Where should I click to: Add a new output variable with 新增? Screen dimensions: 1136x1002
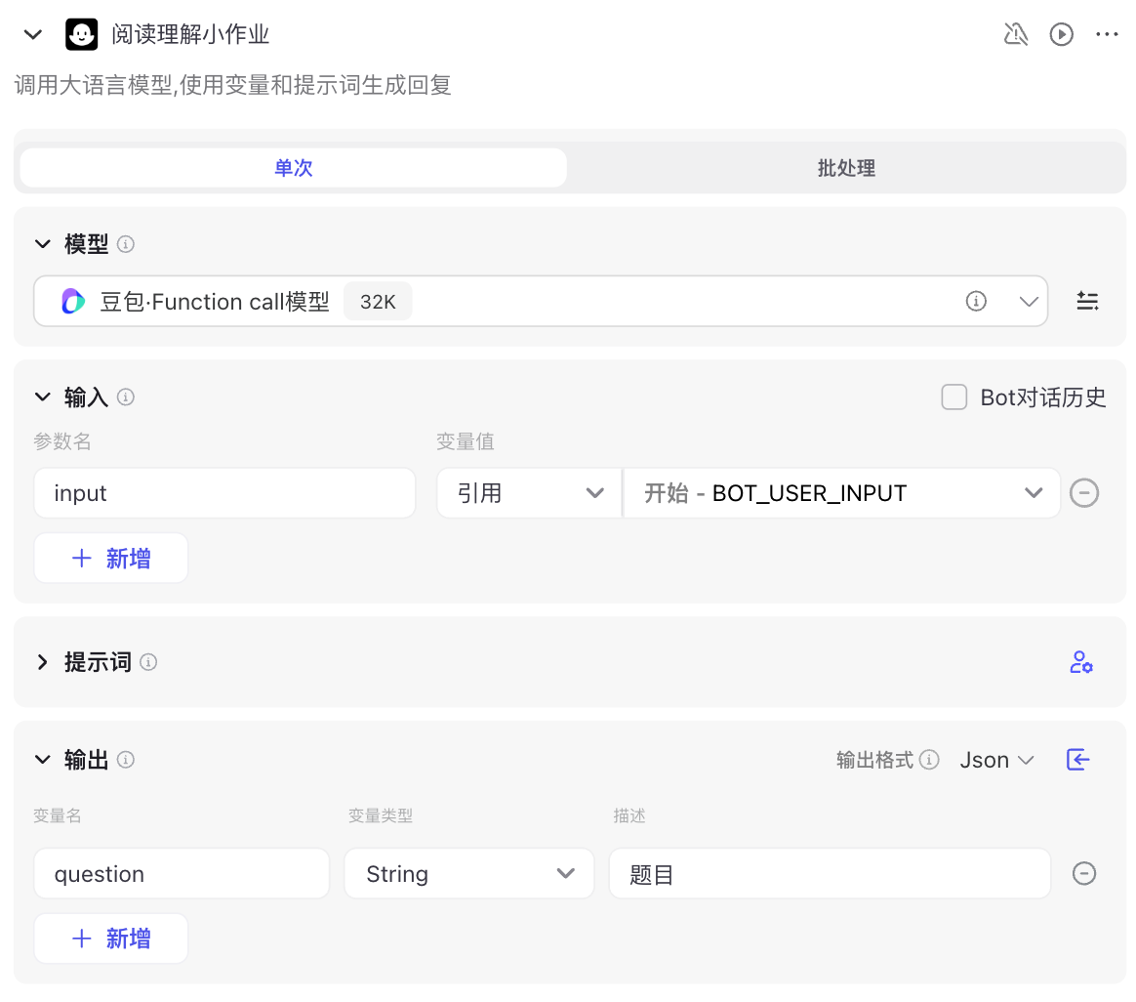pyautogui.click(x=111, y=939)
